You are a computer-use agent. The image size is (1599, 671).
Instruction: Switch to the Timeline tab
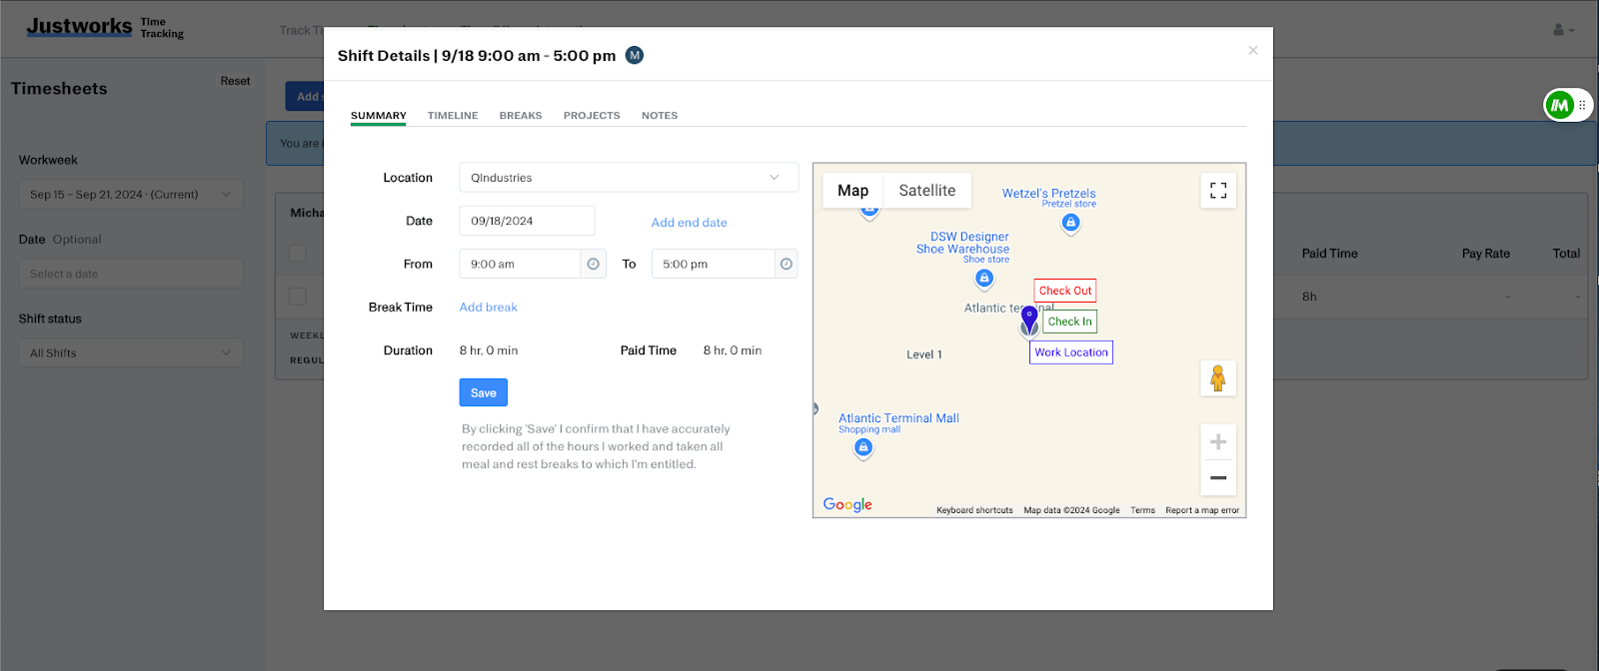(x=453, y=116)
